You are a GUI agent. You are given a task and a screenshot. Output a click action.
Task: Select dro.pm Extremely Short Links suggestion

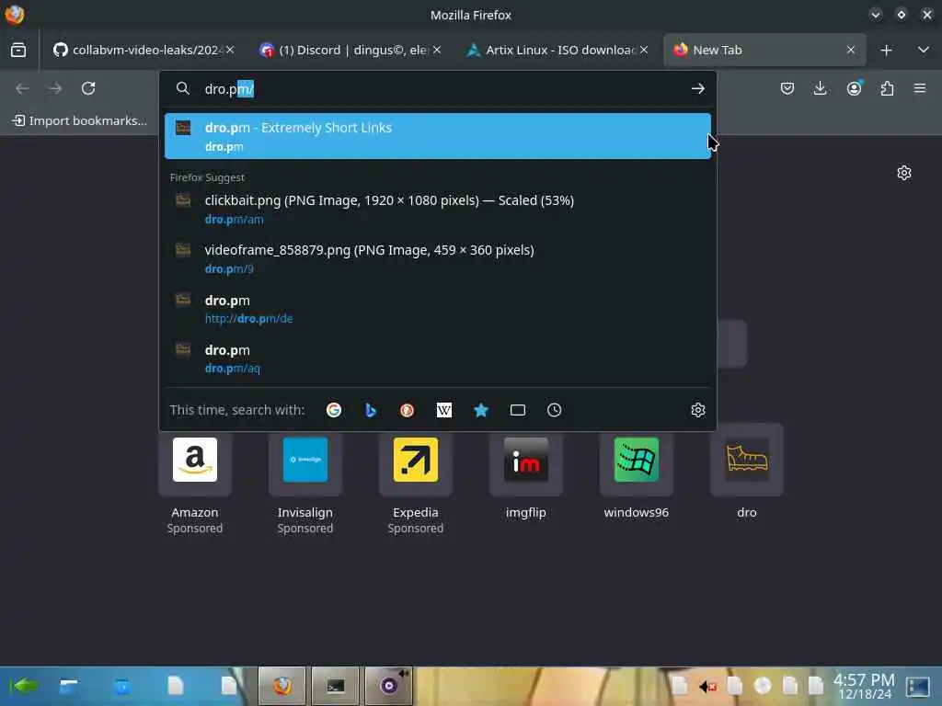point(437,136)
